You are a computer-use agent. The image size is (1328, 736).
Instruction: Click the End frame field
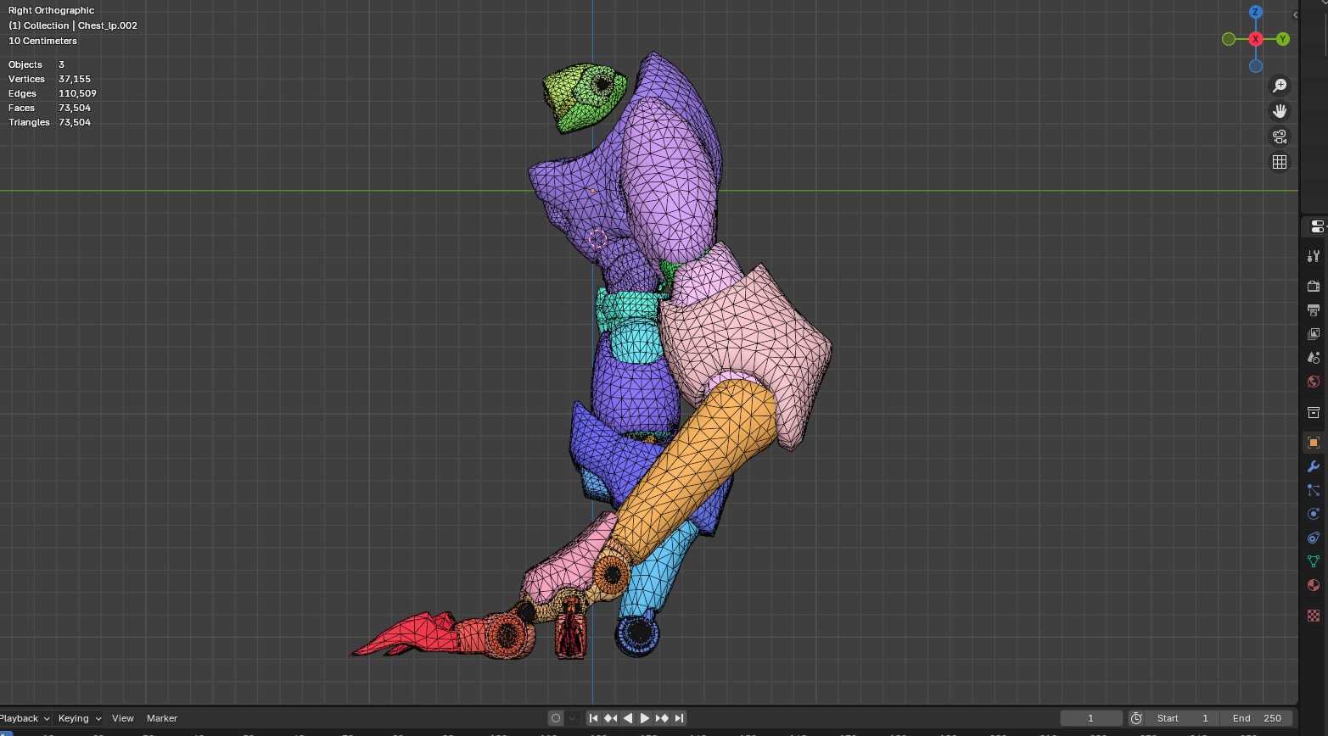1257,718
